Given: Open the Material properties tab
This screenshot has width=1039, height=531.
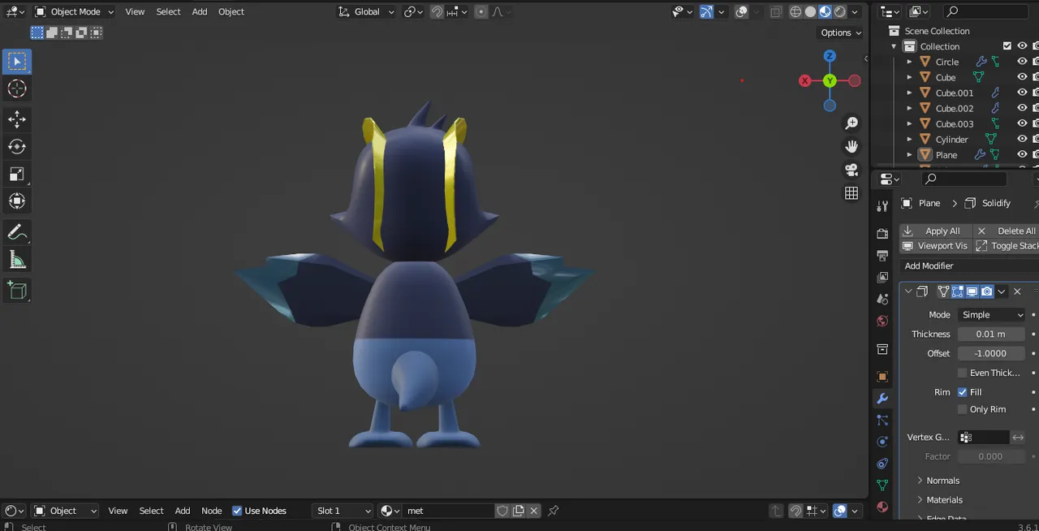Looking at the screenshot, I should click(x=882, y=507).
